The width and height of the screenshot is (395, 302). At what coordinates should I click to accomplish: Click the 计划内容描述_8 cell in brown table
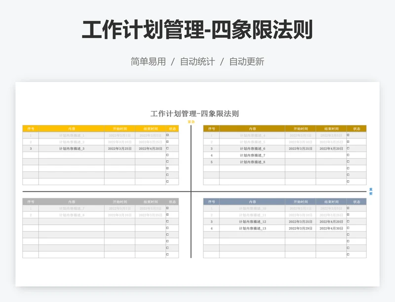click(252, 162)
